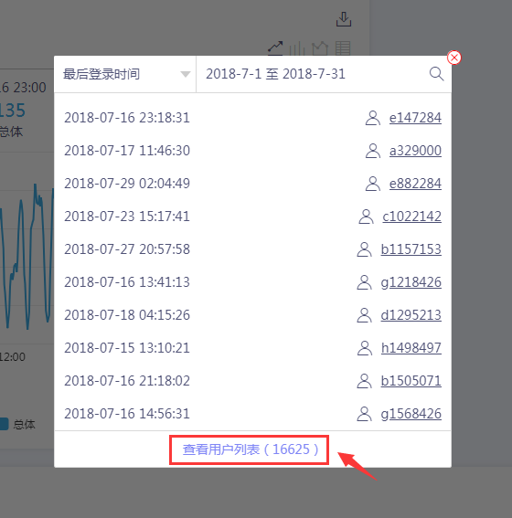Click the search magnifier icon
This screenshot has width=512, height=518.
point(436,74)
